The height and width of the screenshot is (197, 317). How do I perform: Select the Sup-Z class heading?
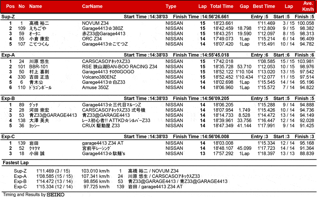pyautogui.click(x=8, y=17)
